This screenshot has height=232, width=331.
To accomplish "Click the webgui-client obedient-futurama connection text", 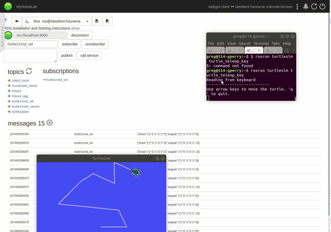I will pyautogui.click(x=250, y=7).
